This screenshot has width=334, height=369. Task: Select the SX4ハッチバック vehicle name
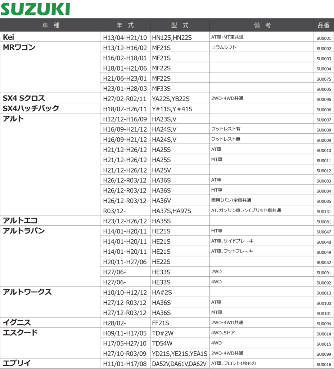coord(31,108)
